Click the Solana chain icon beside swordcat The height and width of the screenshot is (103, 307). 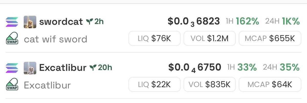click(12, 22)
